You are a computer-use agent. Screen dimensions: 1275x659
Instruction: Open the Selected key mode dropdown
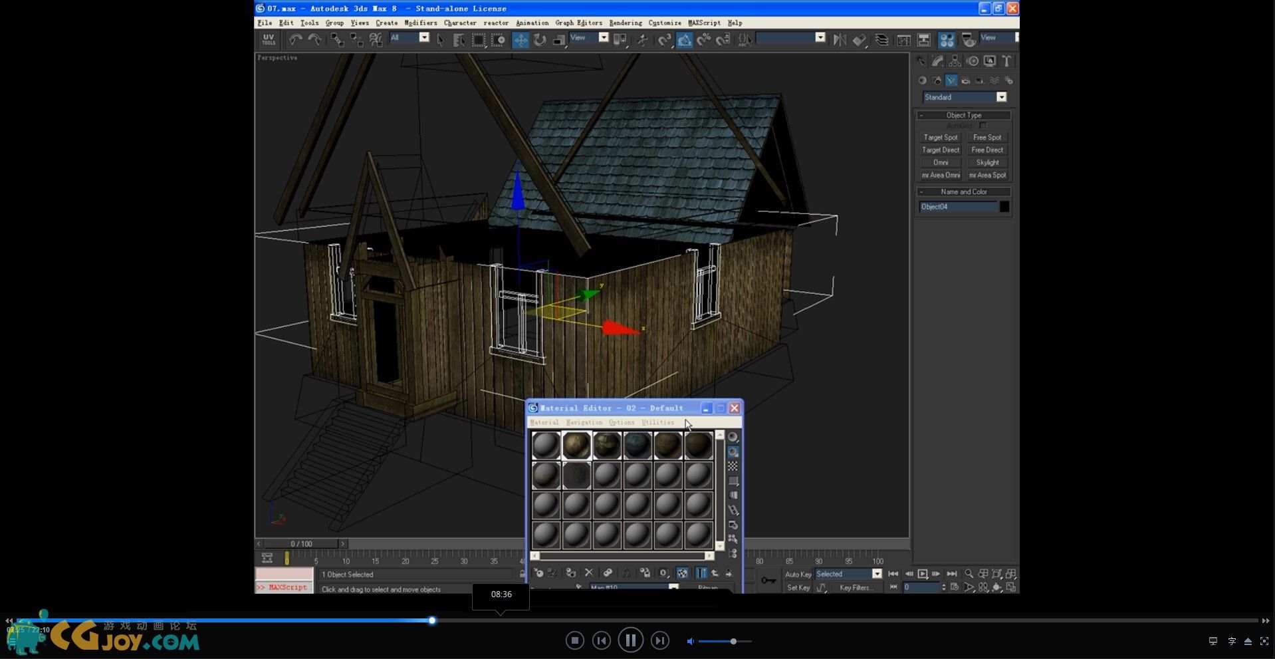pos(848,574)
